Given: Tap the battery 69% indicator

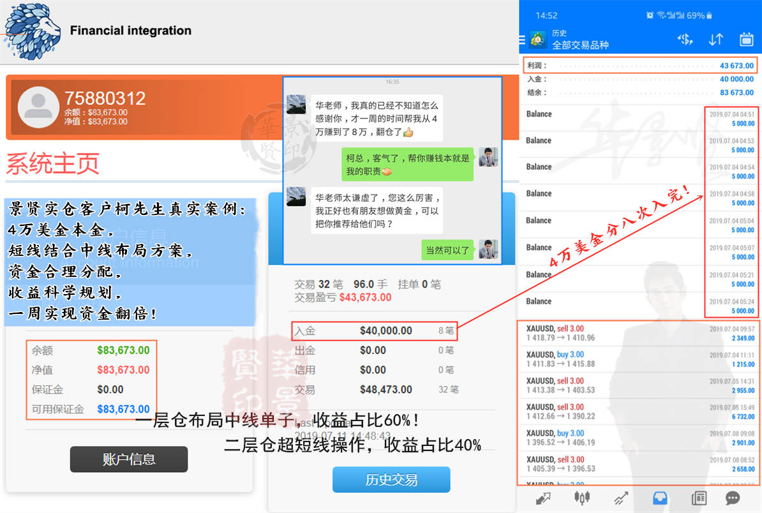Looking at the screenshot, I should (x=700, y=15).
